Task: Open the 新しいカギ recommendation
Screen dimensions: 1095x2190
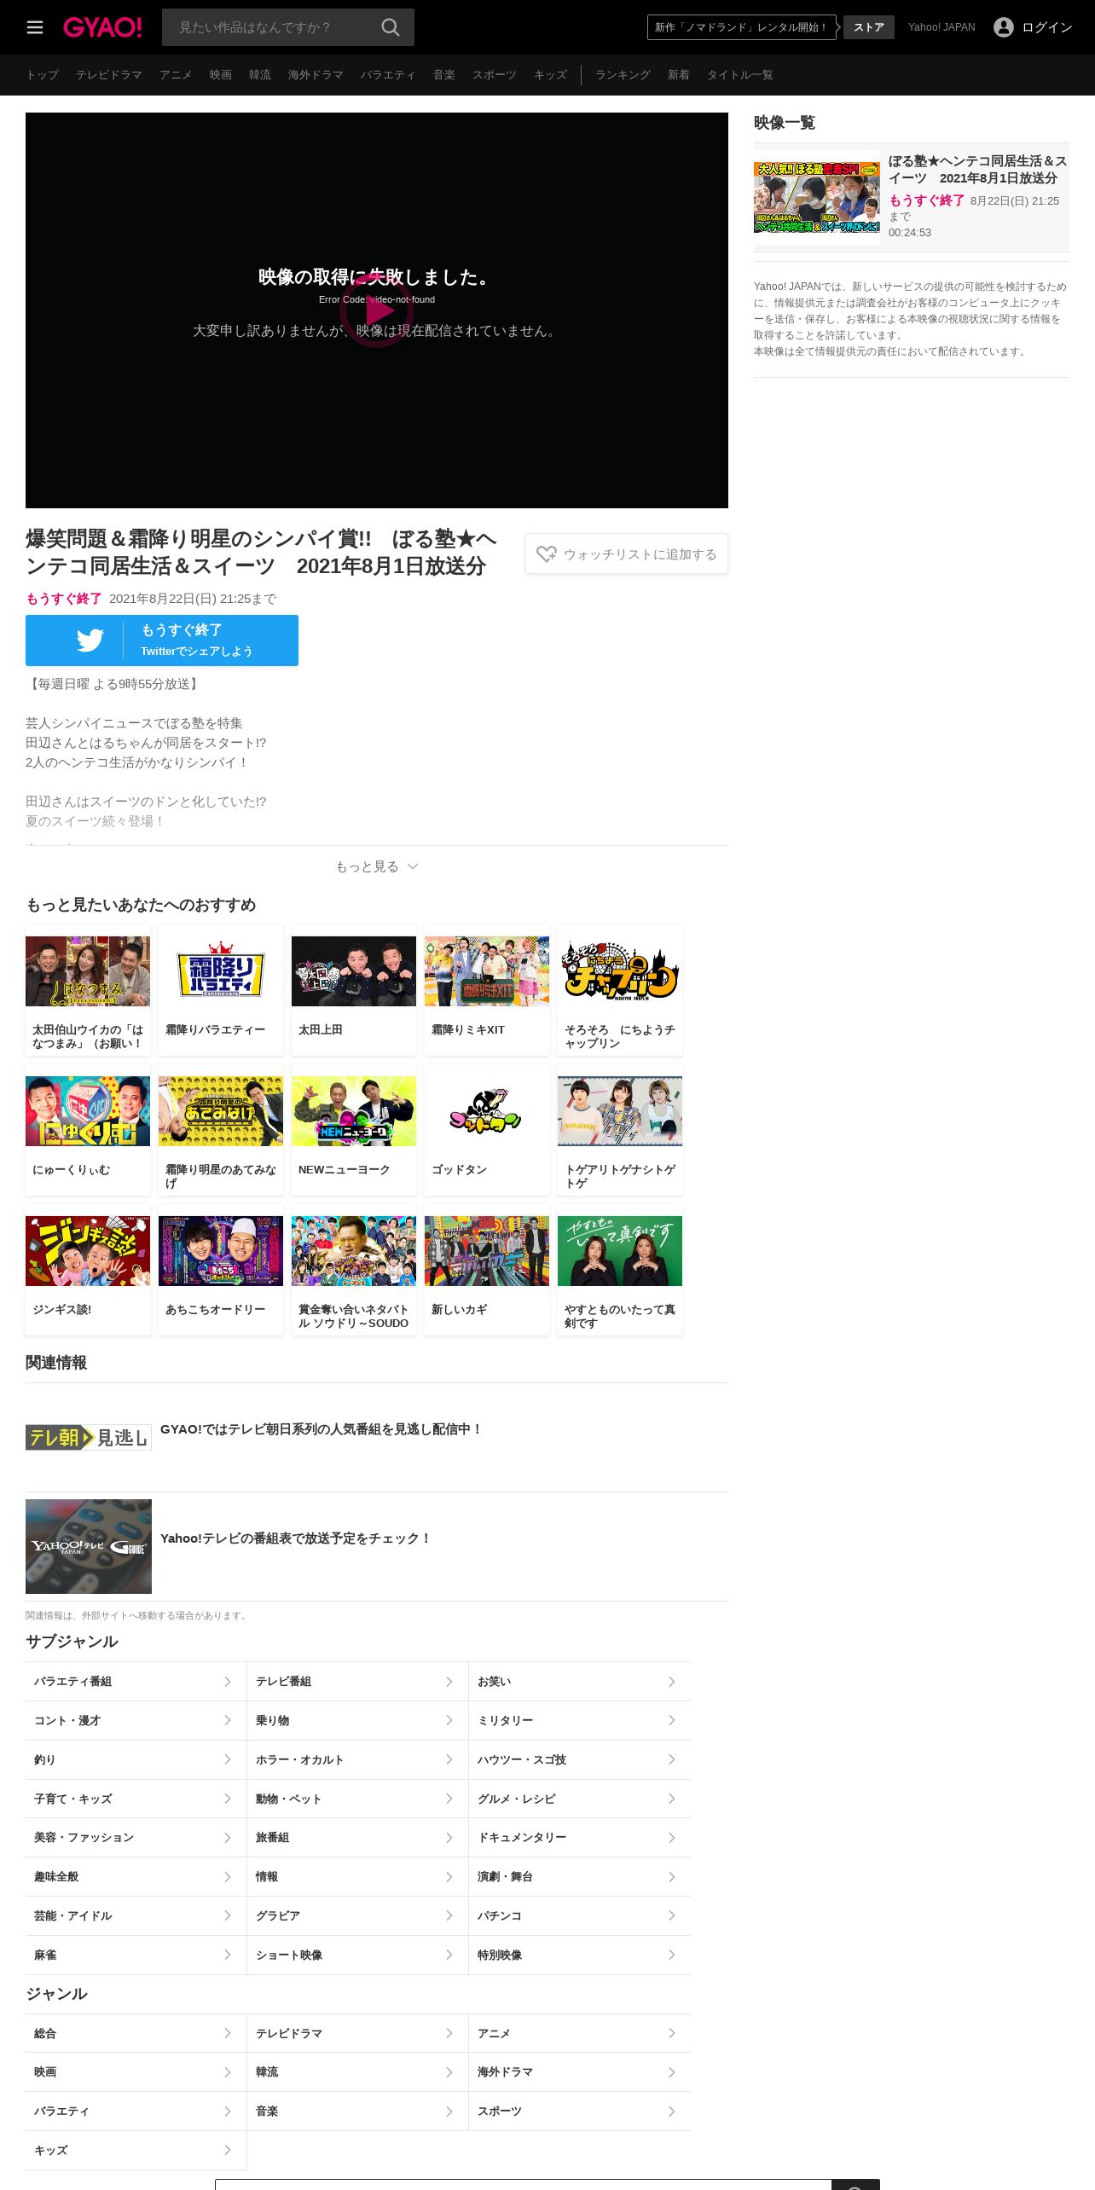Action: 487,1270
